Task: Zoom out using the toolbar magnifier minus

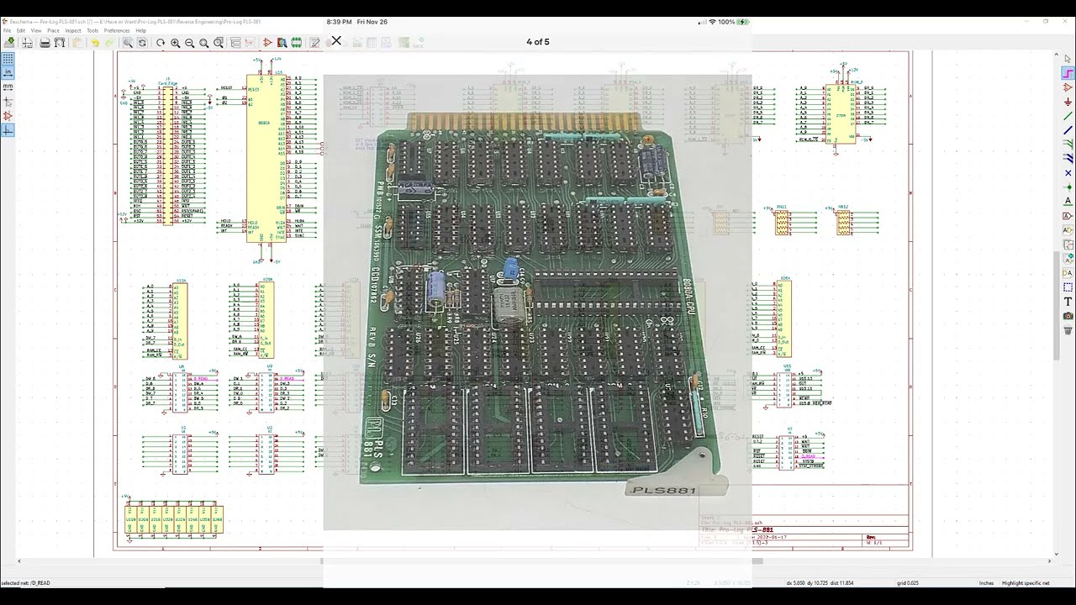Action: (x=189, y=42)
